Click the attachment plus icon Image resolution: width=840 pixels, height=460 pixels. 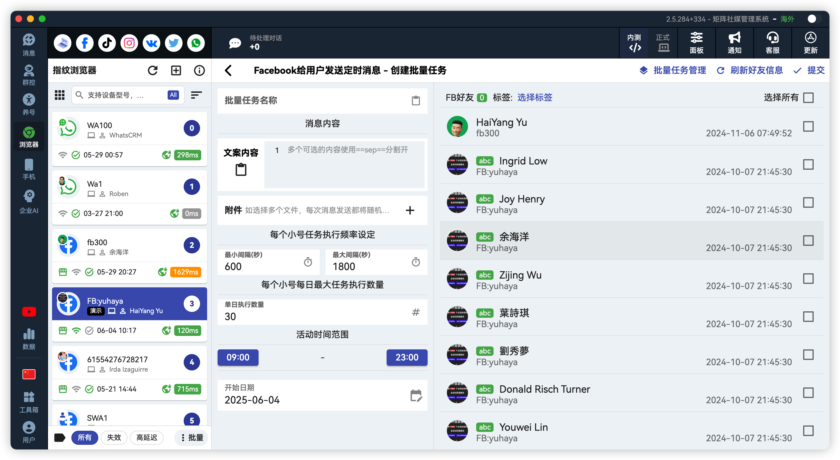tap(410, 210)
